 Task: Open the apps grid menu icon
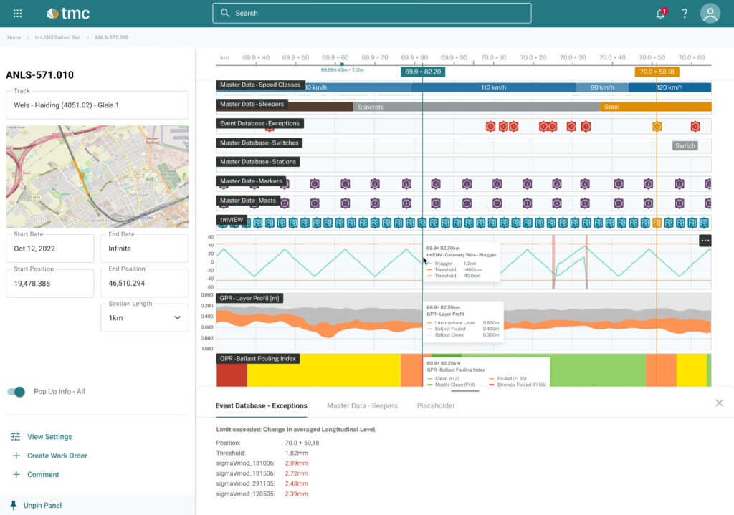pos(18,13)
